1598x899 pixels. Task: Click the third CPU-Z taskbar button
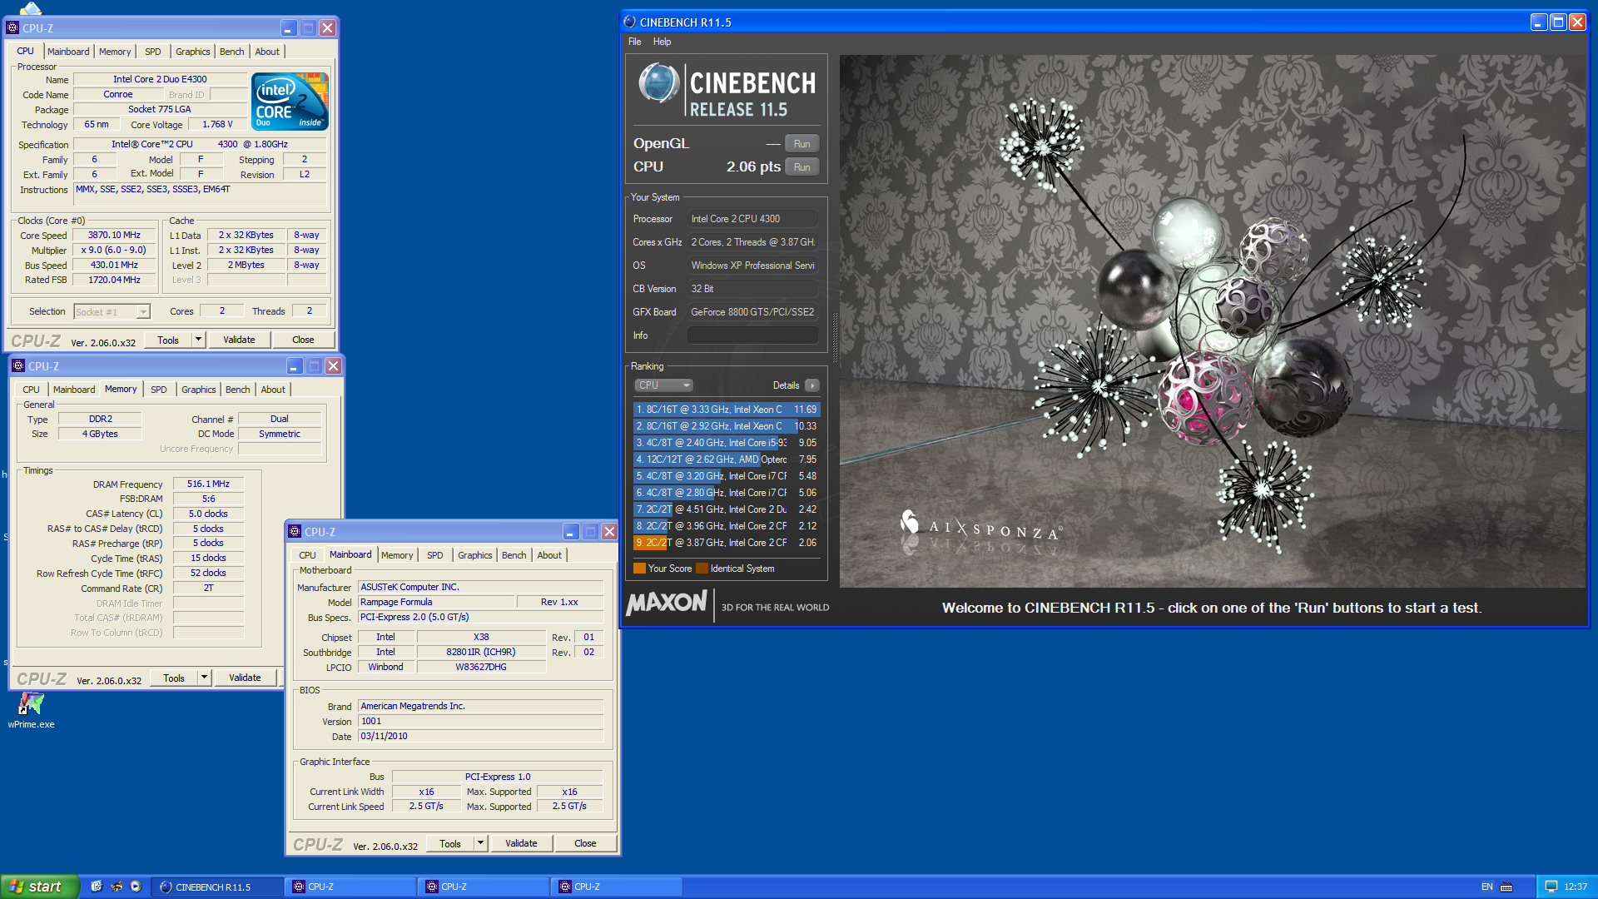618,887
